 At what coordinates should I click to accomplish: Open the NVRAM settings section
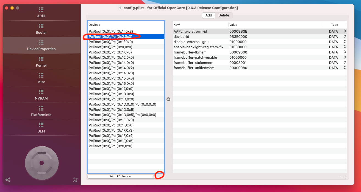click(x=41, y=95)
